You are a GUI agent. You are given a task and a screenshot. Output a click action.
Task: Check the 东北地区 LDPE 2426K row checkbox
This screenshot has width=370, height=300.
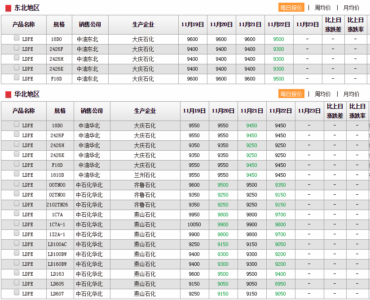pyautogui.click(x=17, y=67)
